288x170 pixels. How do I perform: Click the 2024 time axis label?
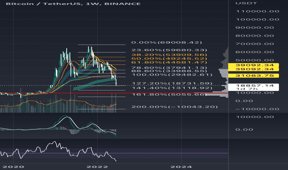181,167
